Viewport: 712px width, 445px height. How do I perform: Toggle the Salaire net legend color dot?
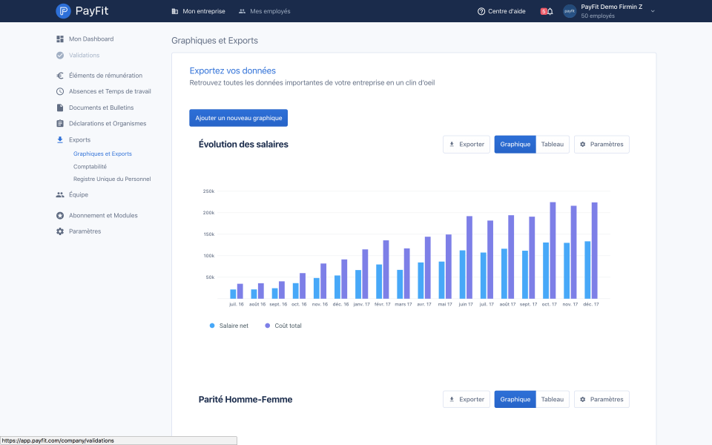click(212, 326)
